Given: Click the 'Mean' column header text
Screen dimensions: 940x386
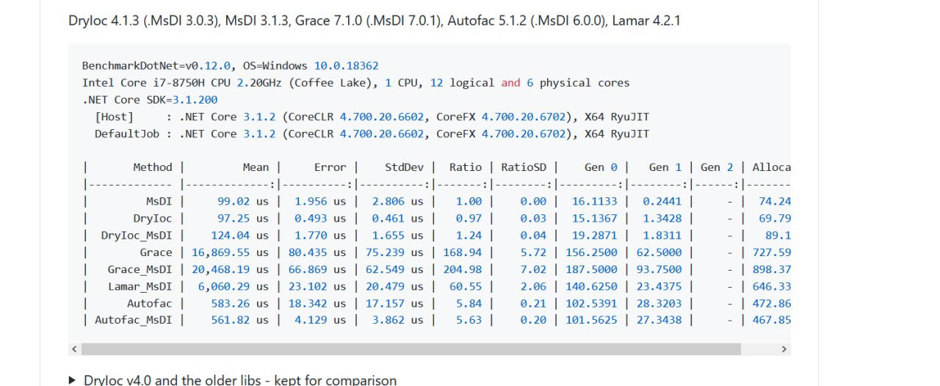Looking at the screenshot, I should pos(256,167).
